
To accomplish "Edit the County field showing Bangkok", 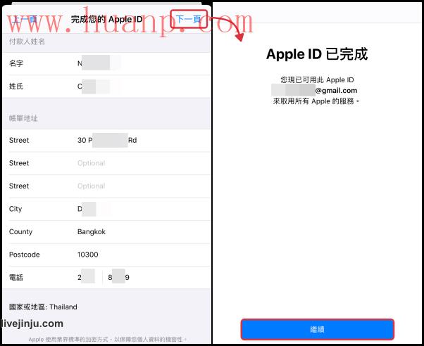I will pyautogui.click(x=106, y=232).
